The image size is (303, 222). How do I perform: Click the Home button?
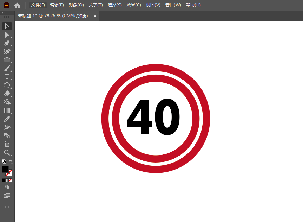point(17,5)
